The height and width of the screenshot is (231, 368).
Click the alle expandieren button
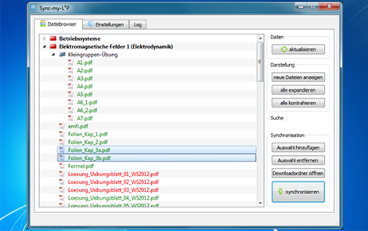(x=298, y=90)
